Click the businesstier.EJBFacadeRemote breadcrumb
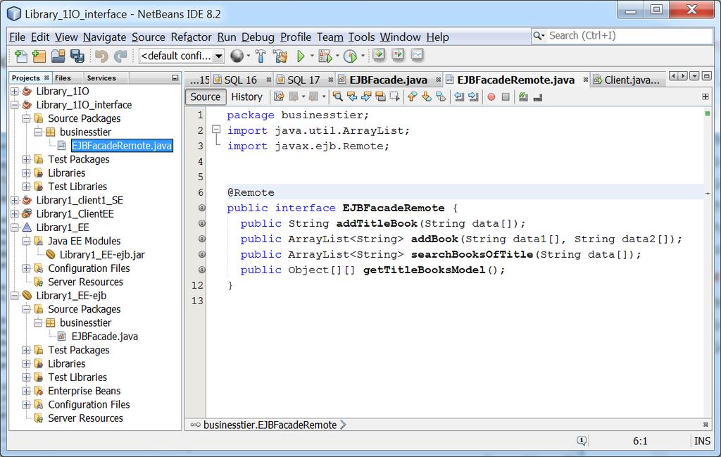 270,425
